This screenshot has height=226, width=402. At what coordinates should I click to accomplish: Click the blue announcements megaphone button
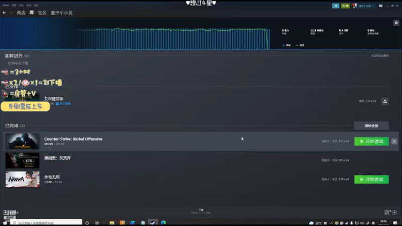(x=336, y=6)
